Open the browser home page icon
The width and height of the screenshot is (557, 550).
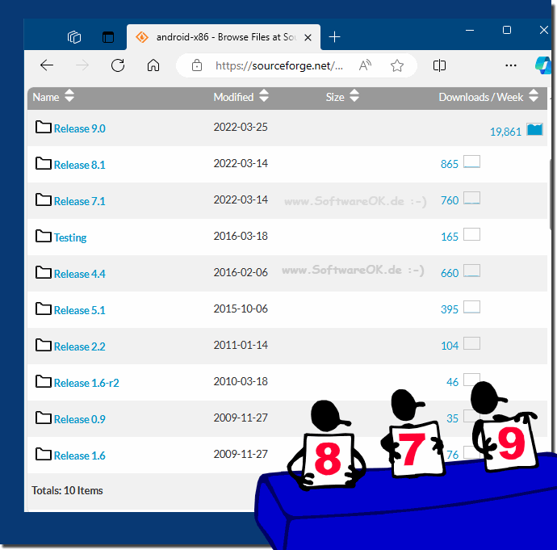click(x=153, y=65)
